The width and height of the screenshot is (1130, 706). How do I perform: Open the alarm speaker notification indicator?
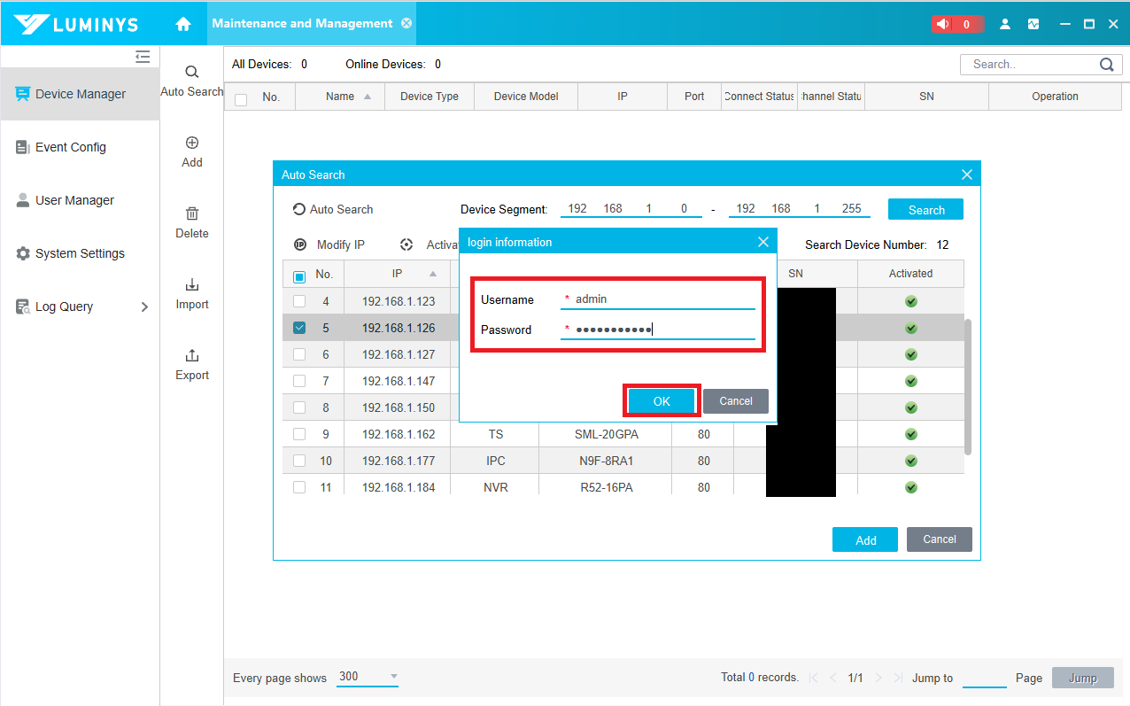coord(956,24)
